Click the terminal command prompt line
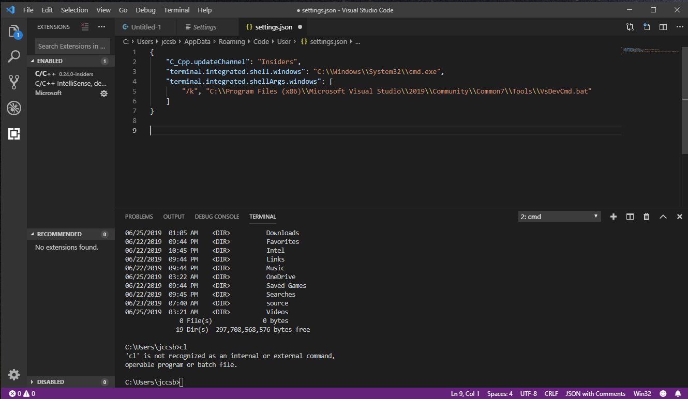This screenshot has height=399, width=688. coord(154,382)
